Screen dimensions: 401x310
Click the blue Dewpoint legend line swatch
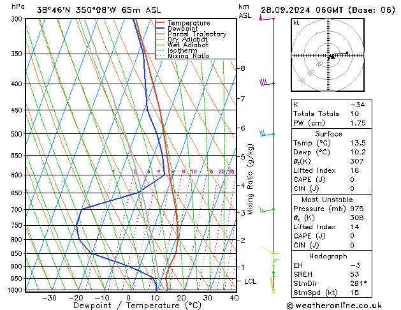[x=160, y=28]
